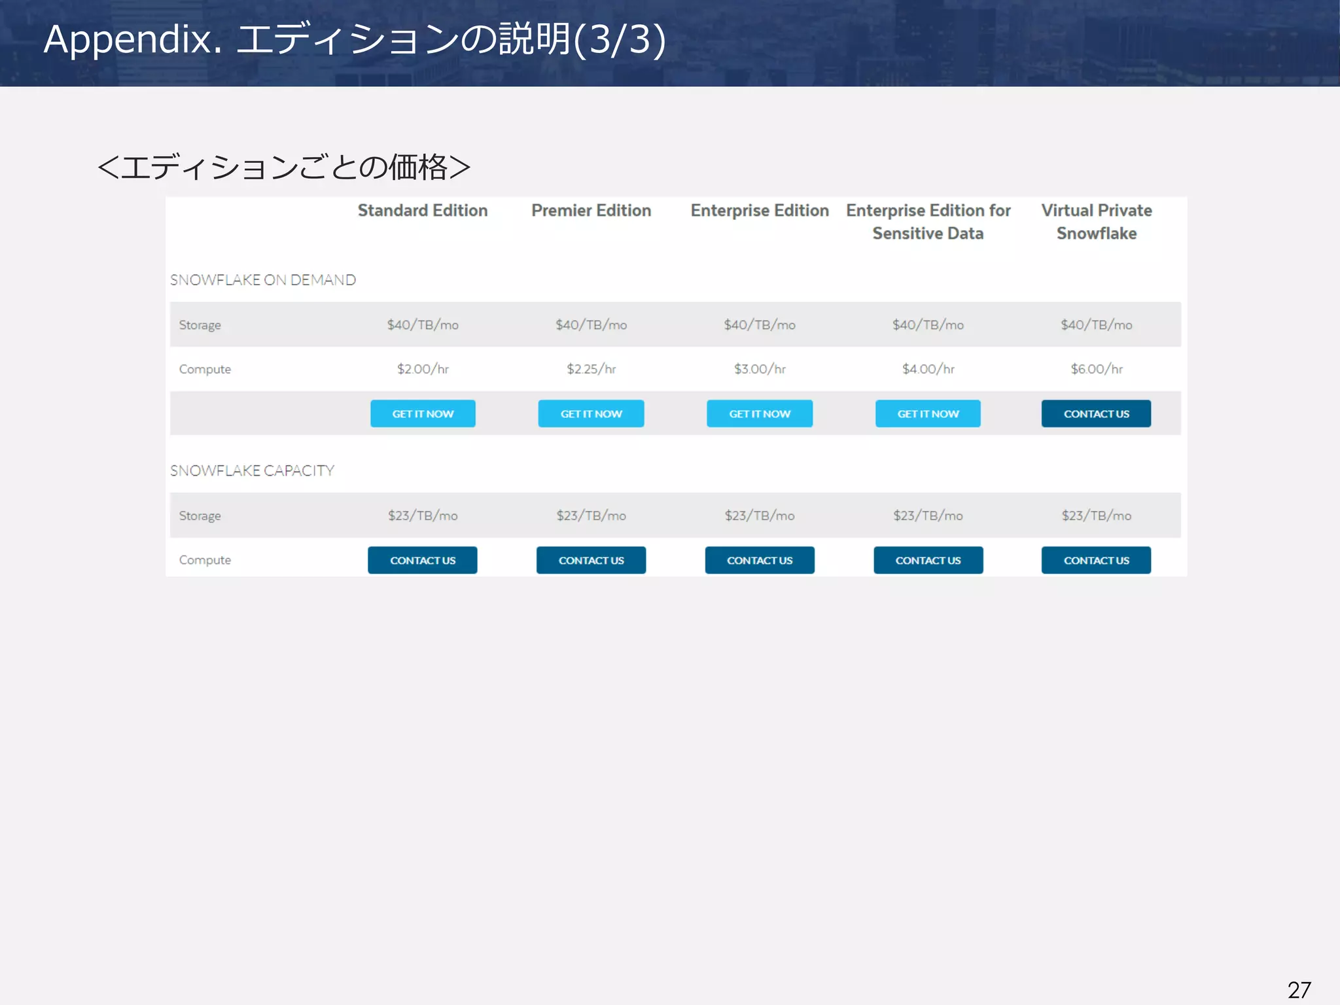Image resolution: width=1340 pixels, height=1005 pixels.
Task: Click the $2.25/hr compute price
Action: point(591,369)
